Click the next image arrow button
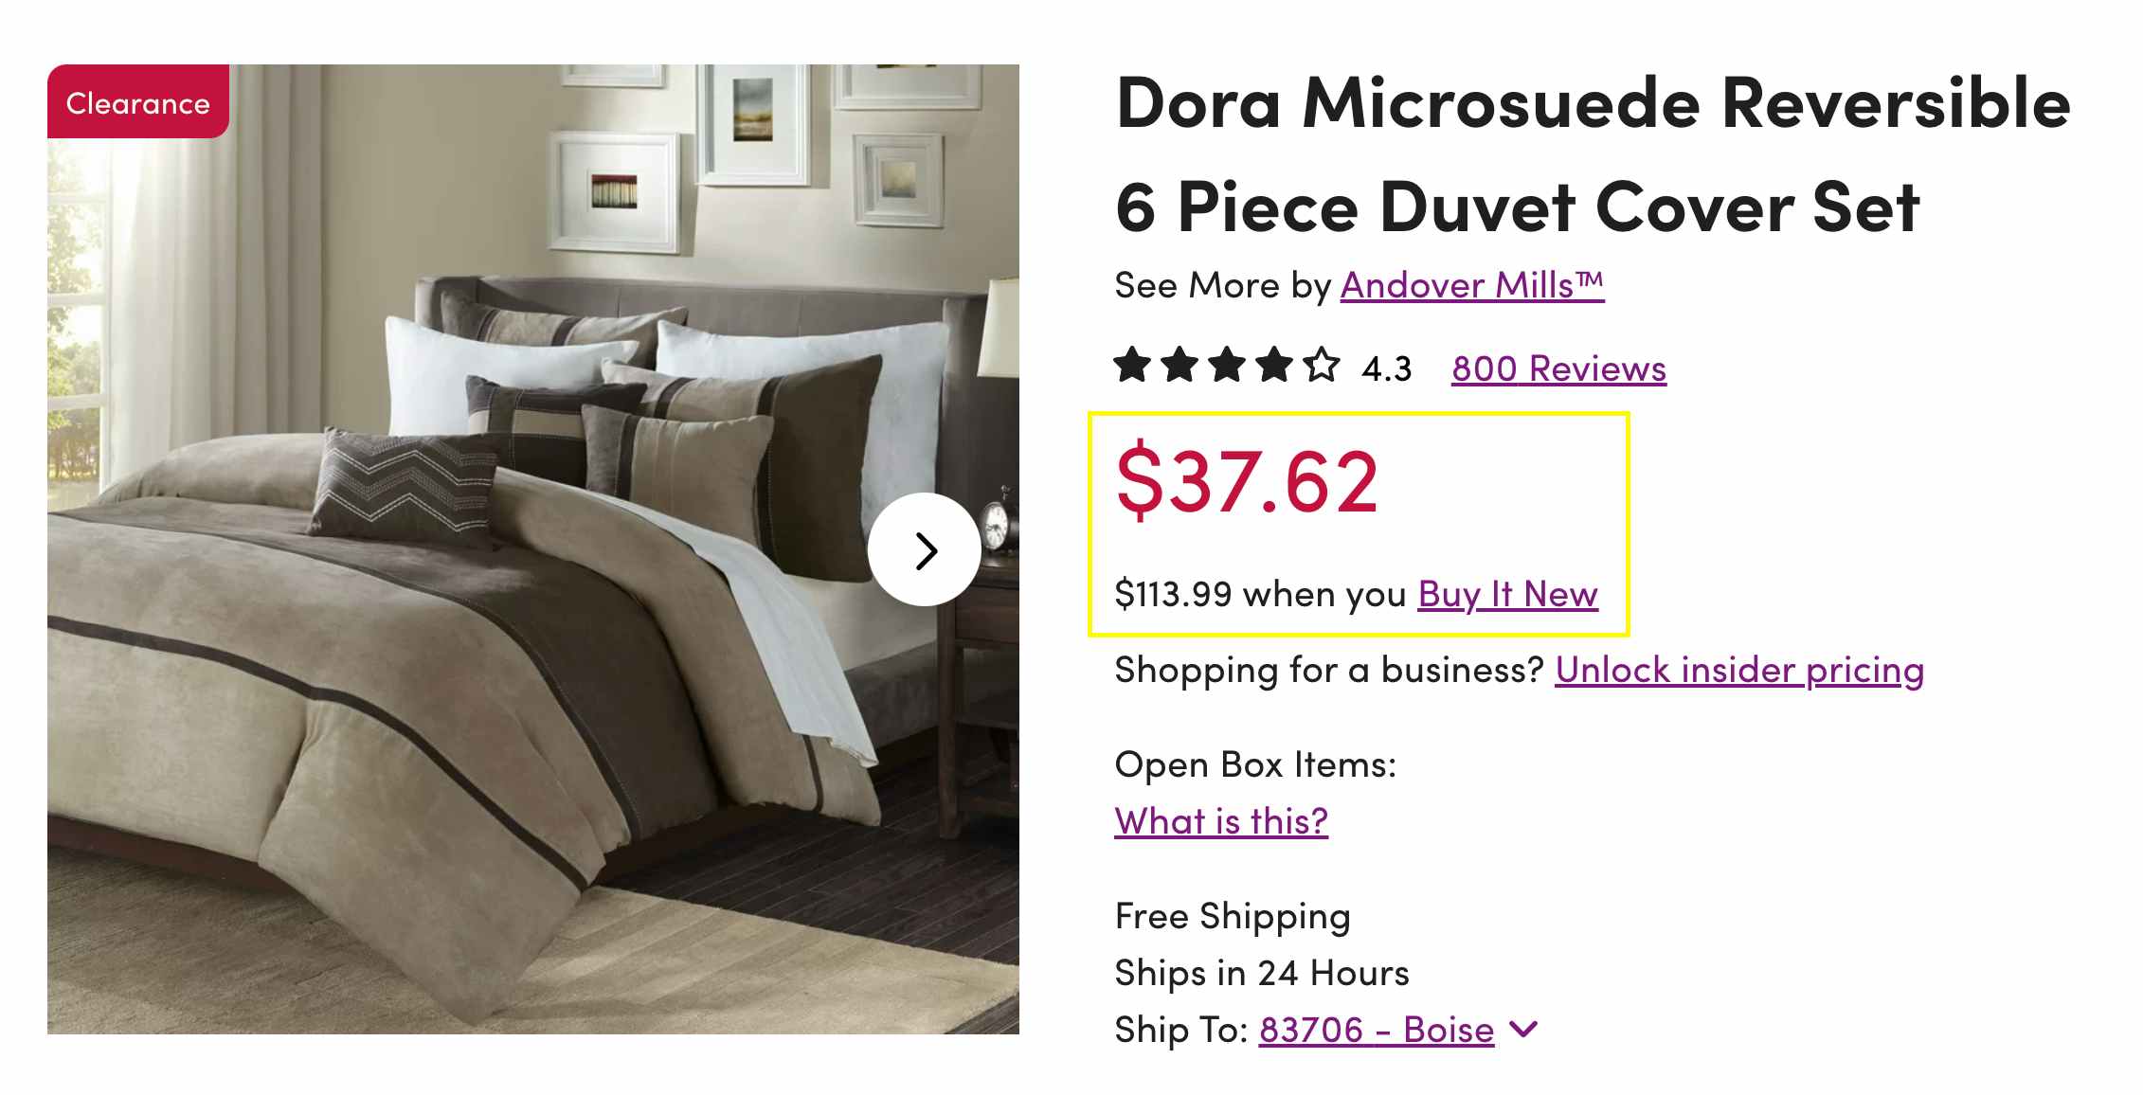Screen dimensions: 2143x1095 924,550
